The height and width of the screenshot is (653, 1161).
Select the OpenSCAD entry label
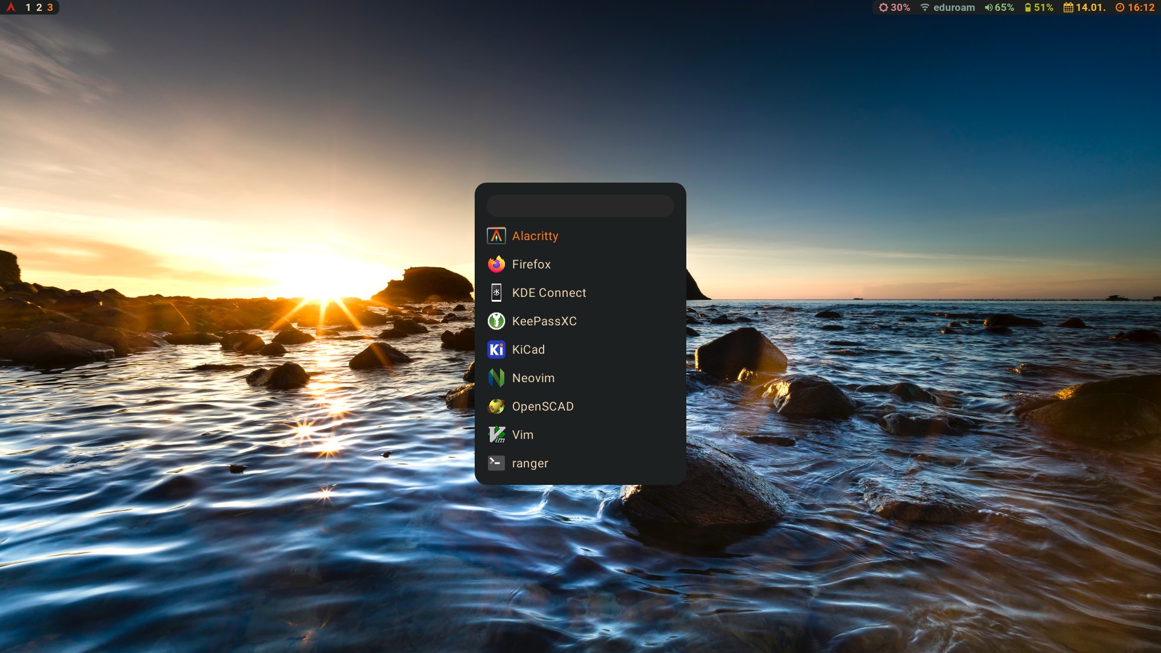point(542,406)
